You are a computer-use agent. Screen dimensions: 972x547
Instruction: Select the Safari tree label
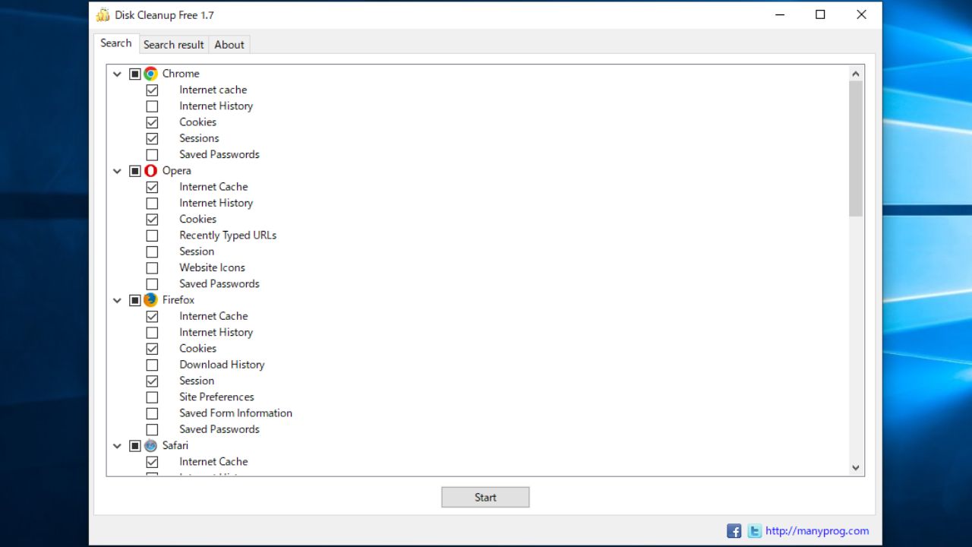point(175,446)
